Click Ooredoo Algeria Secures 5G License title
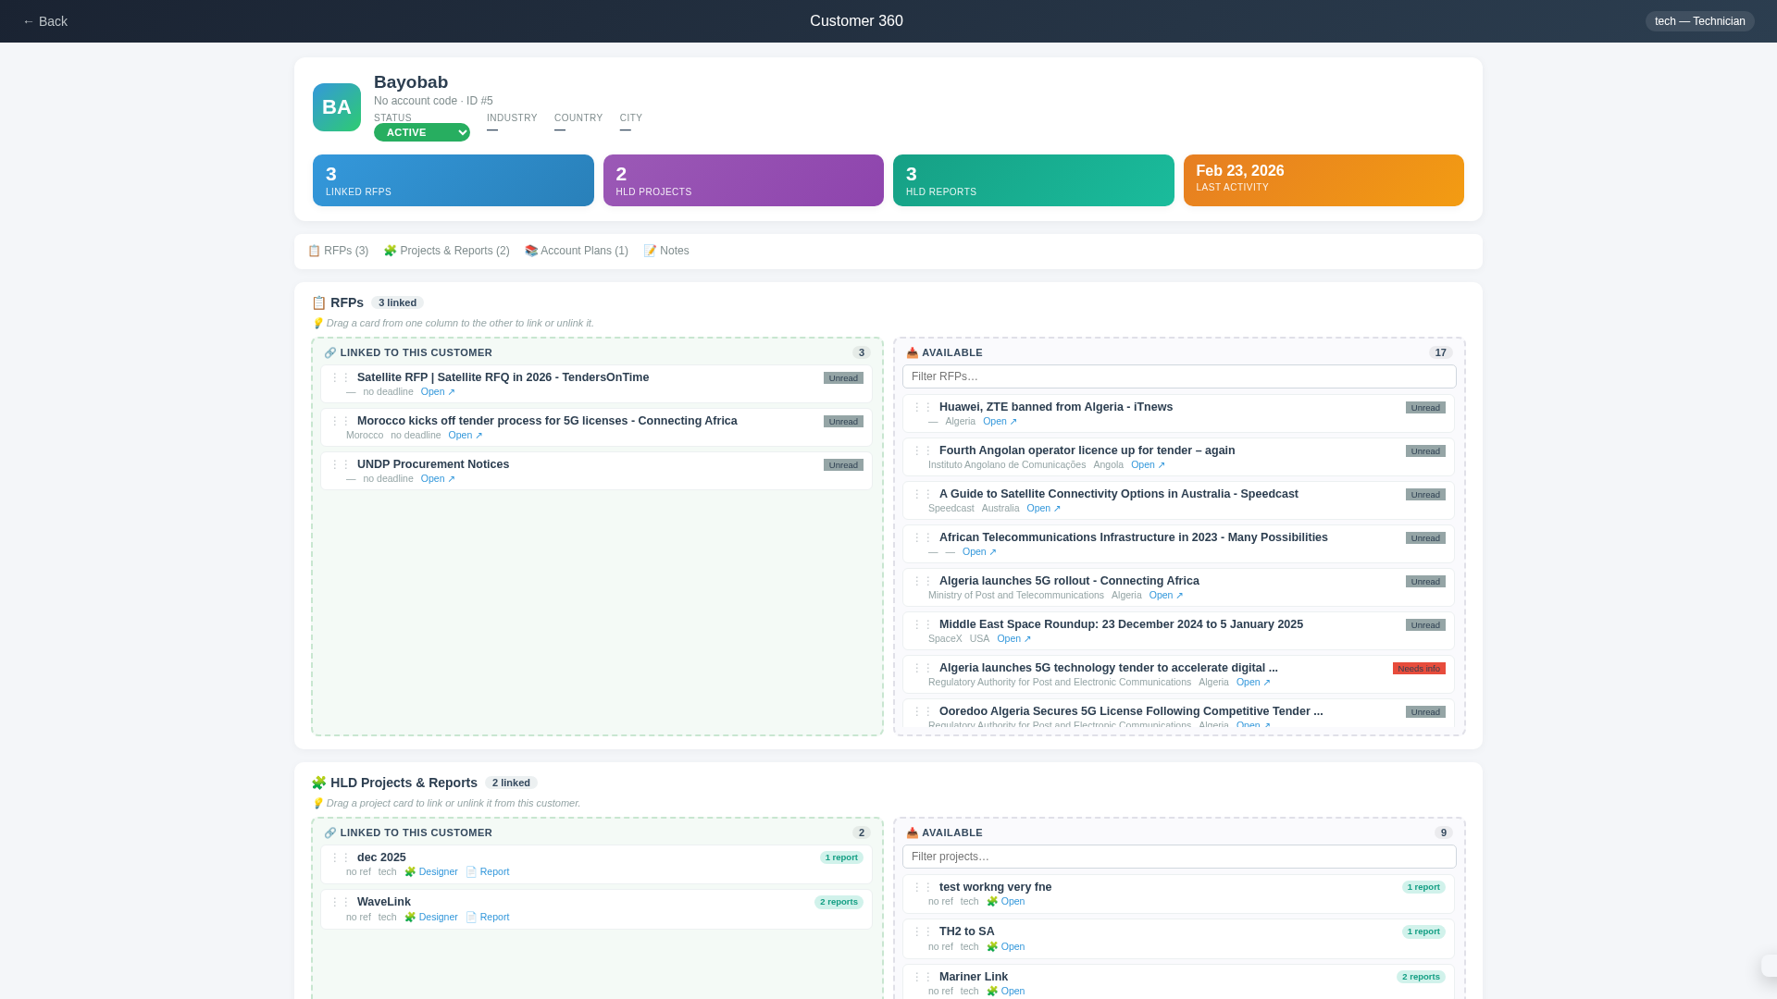Screen dimensions: 1777x999 coord(1131,711)
